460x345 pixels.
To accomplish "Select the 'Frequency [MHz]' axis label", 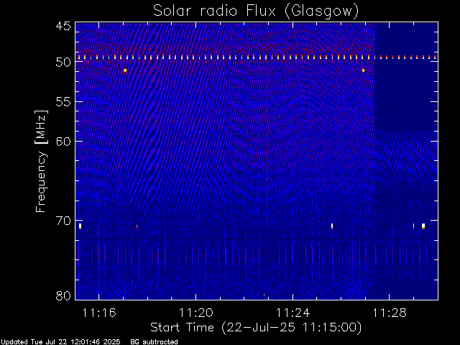I will [x=41, y=161].
